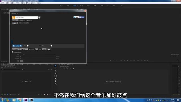Click the Extract button in the Program monitor
The width and height of the screenshot is (181, 102).
pyautogui.click(x=141, y=61)
